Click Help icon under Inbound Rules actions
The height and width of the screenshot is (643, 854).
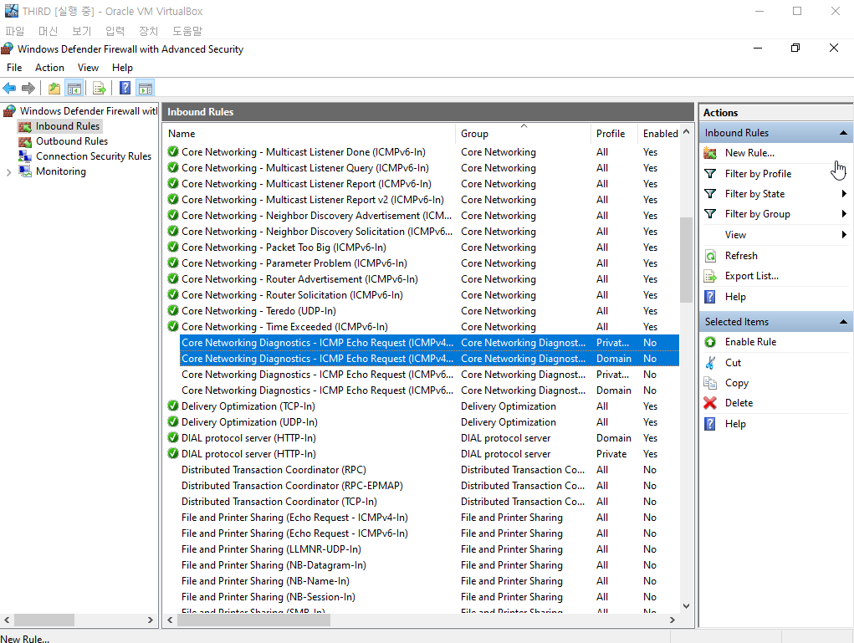[710, 297]
